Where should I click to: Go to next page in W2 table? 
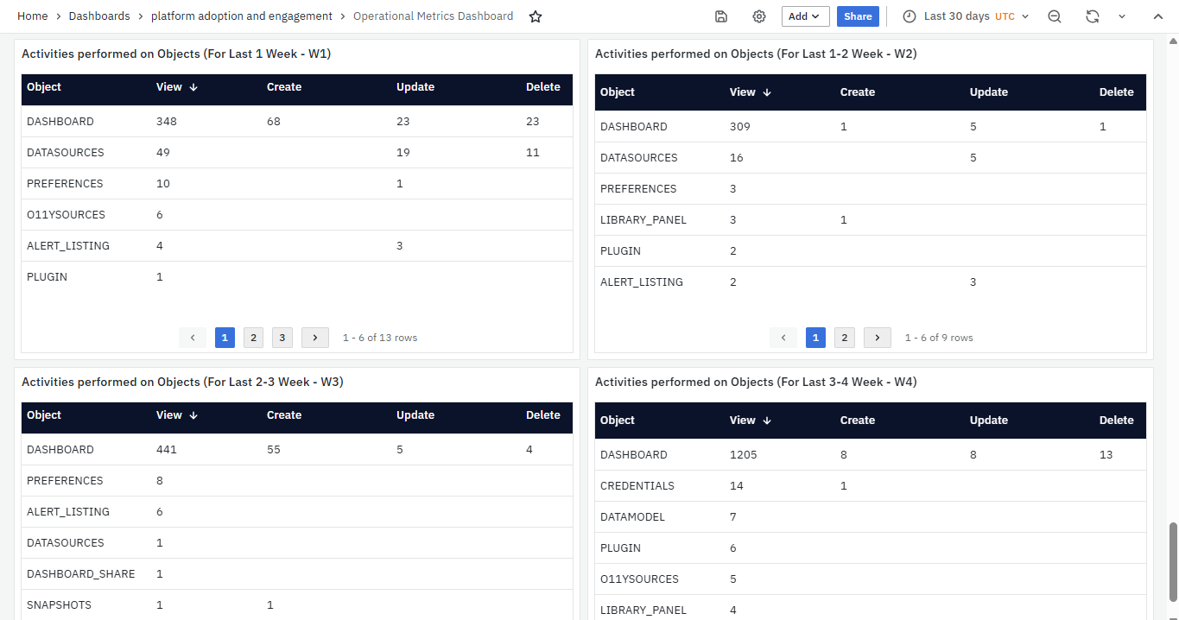click(878, 338)
